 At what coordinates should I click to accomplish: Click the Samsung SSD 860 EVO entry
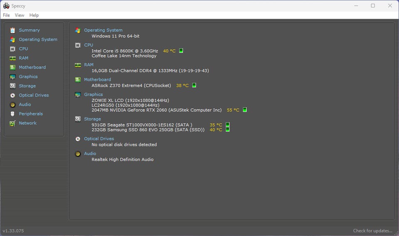pos(148,129)
